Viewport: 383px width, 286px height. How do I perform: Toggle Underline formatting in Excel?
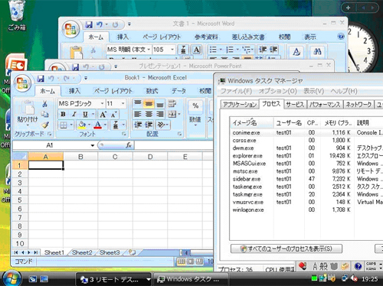pyautogui.click(x=85, y=114)
